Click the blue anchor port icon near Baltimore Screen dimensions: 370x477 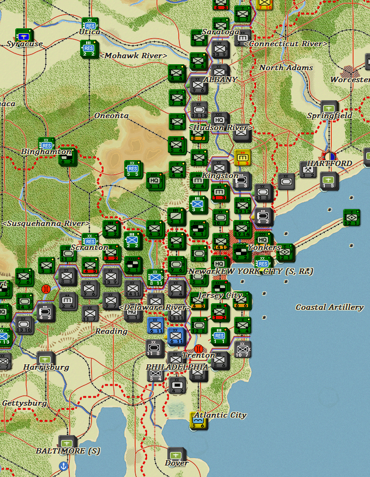tap(63, 466)
